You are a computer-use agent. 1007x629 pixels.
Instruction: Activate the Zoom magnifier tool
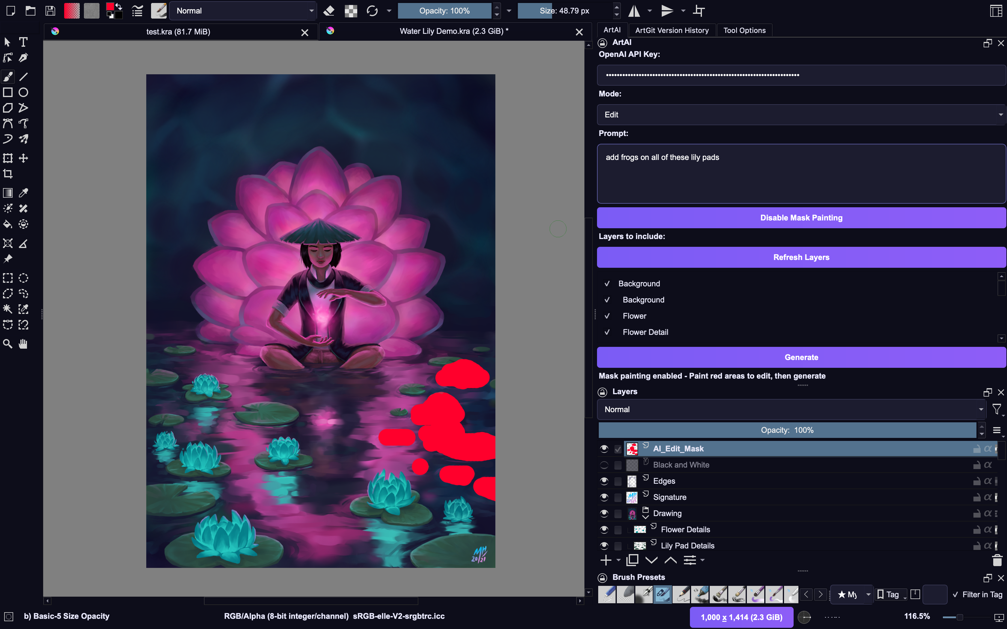[x=8, y=344]
